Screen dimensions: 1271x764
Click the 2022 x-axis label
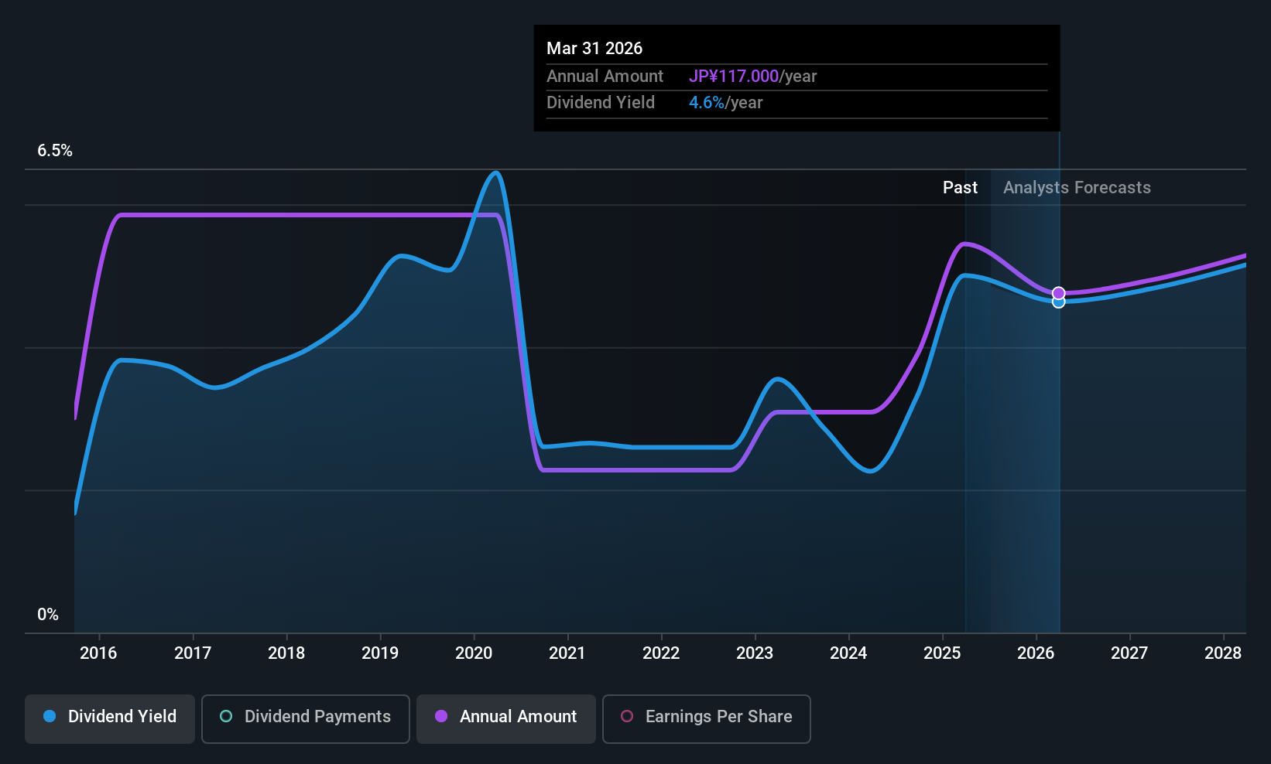tap(661, 653)
